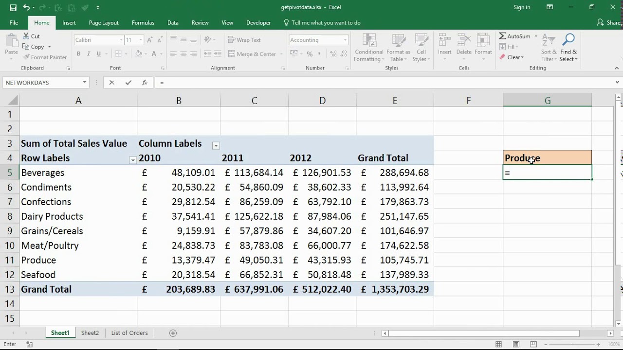The width and height of the screenshot is (623, 350).
Task: Click the Undo icon
Action: (x=26, y=7)
